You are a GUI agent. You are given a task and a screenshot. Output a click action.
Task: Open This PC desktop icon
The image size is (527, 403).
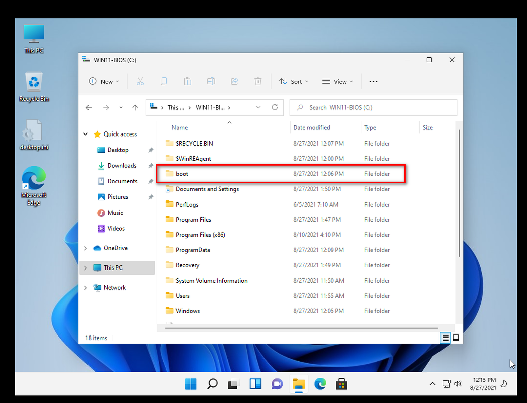click(34, 39)
